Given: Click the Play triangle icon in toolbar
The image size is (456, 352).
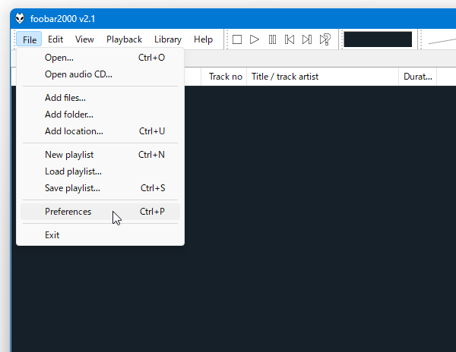Looking at the screenshot, I should coord(255,39).
